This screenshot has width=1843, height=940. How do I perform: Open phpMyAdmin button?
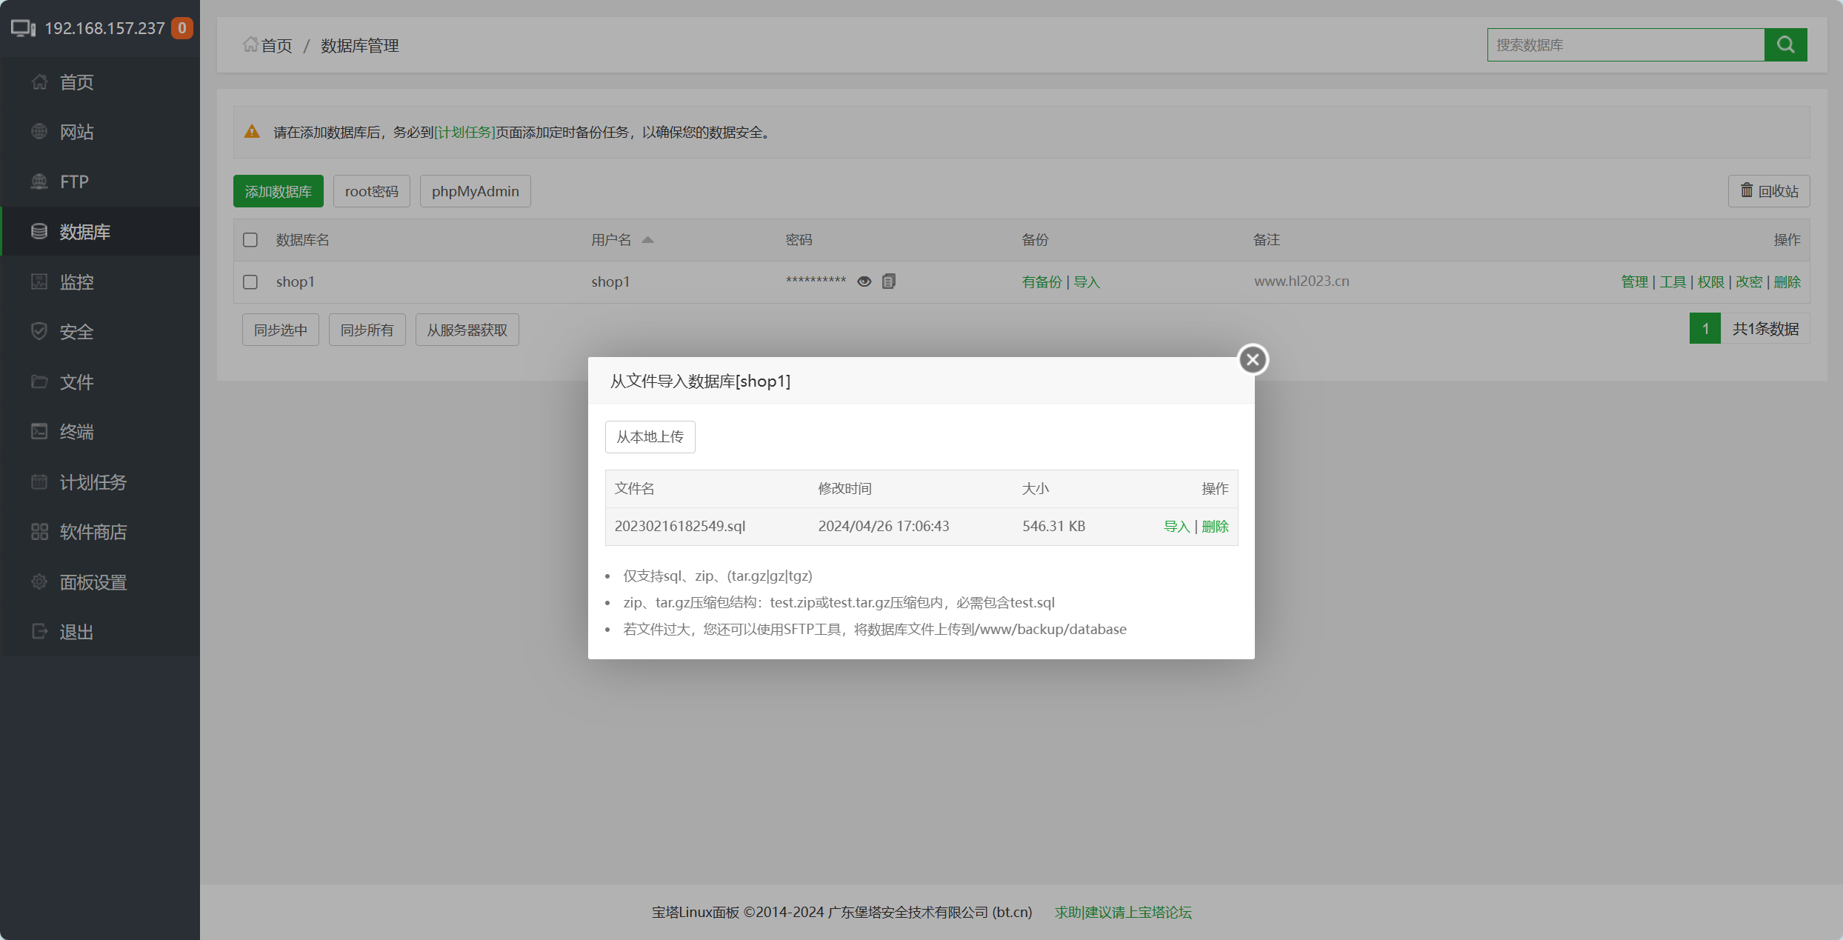click(x=475, y=192)
